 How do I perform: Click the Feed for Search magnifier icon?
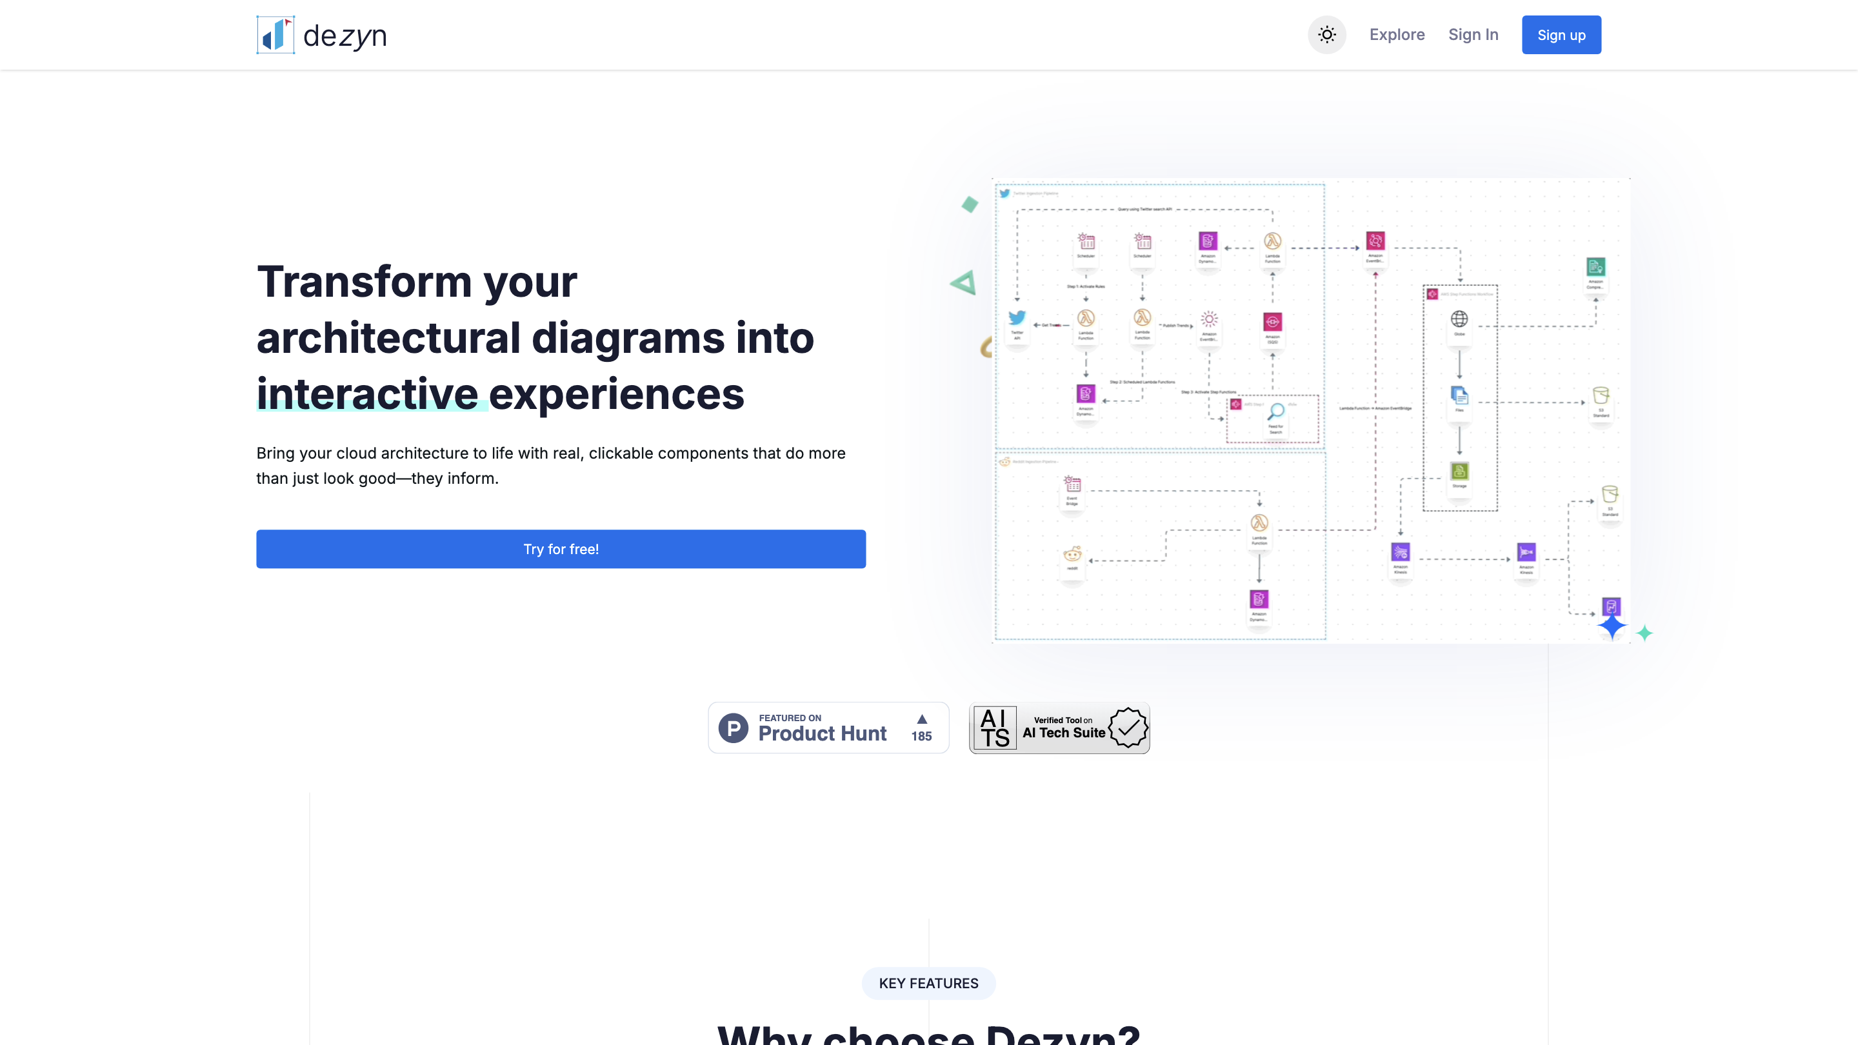click(x=1276, y=411)
